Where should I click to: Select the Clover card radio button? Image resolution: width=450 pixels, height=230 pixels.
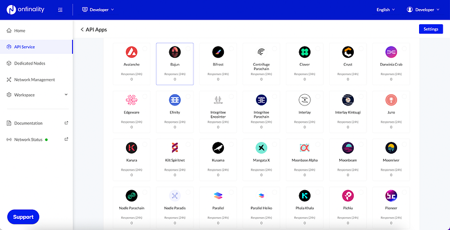pyautogui.click(x=318, y=49)
